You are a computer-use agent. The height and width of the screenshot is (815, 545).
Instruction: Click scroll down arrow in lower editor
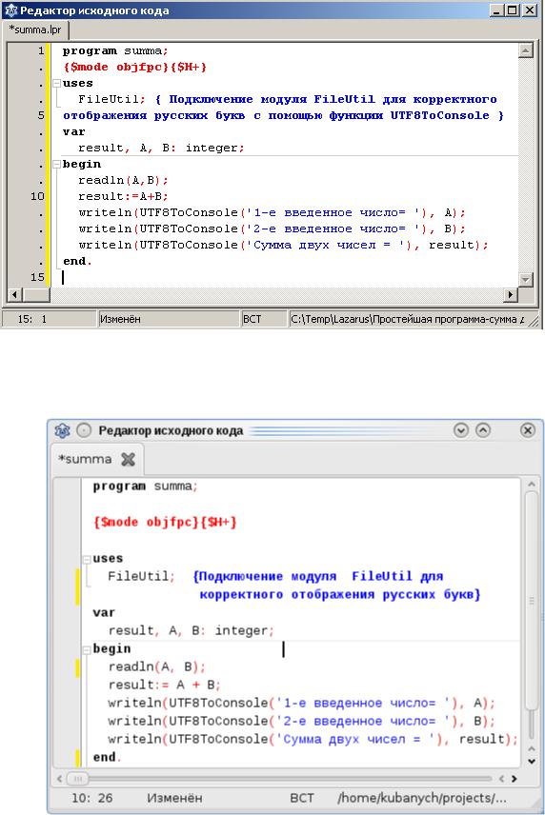[x=531, y=761]
